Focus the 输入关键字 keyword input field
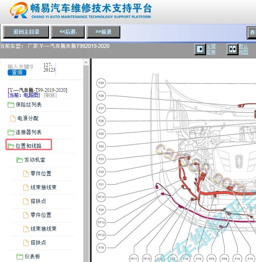The height and width of the screenshot is (262, 256). click(x=20, y=67)
